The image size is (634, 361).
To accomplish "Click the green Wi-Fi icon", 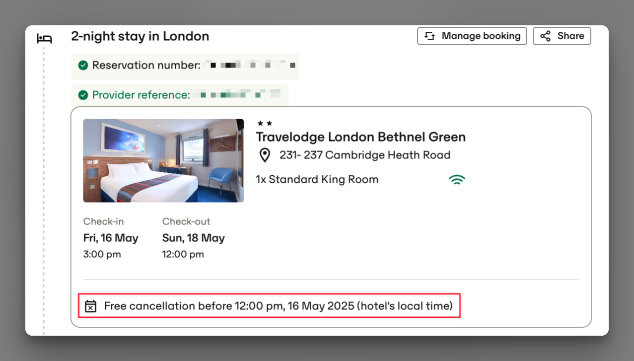I will 457,180.
